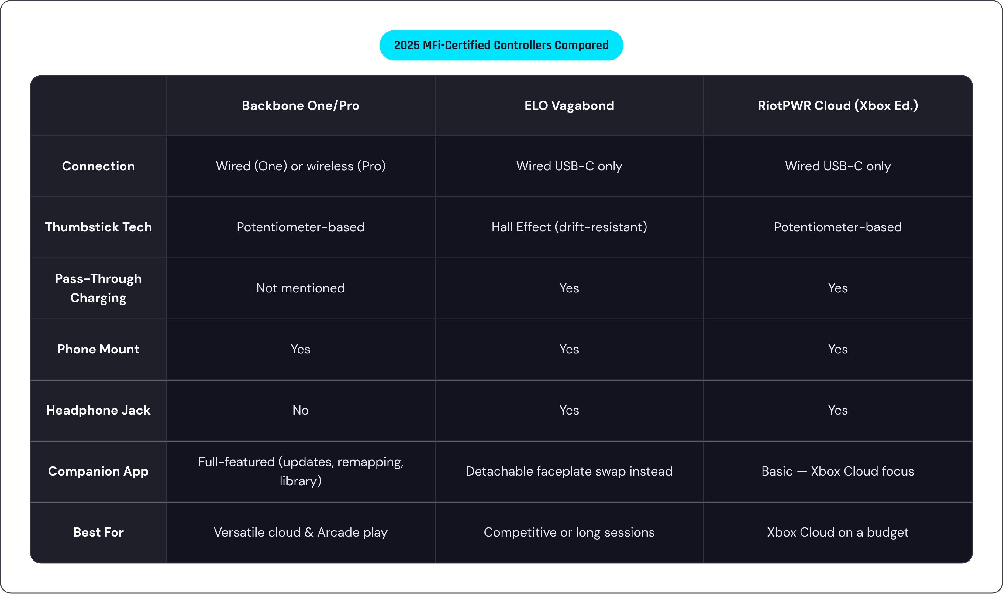Select 'Xbox Cloud on a budget' cell
The image size is (1003, 594).
tap(838, 533)
